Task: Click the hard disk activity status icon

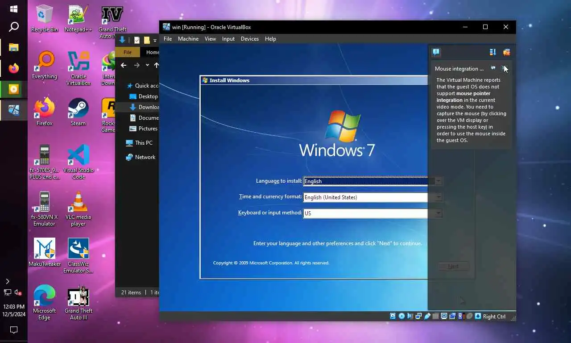Action: click(x=393, y=316)
